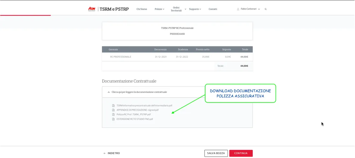Download Polizza RC Prof. TSRM_PSTRP.pdf
The image size is (355, 158).
point(134,114)
